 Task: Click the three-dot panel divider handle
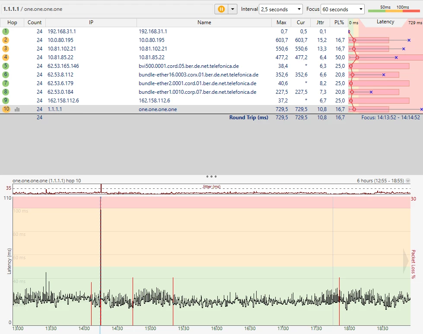coord(211,177)
